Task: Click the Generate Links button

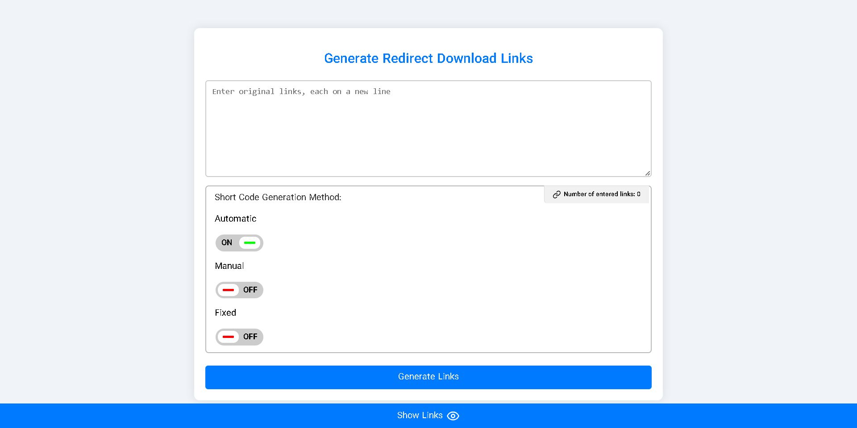Action: pyautogui.click(x=428, y=377)
